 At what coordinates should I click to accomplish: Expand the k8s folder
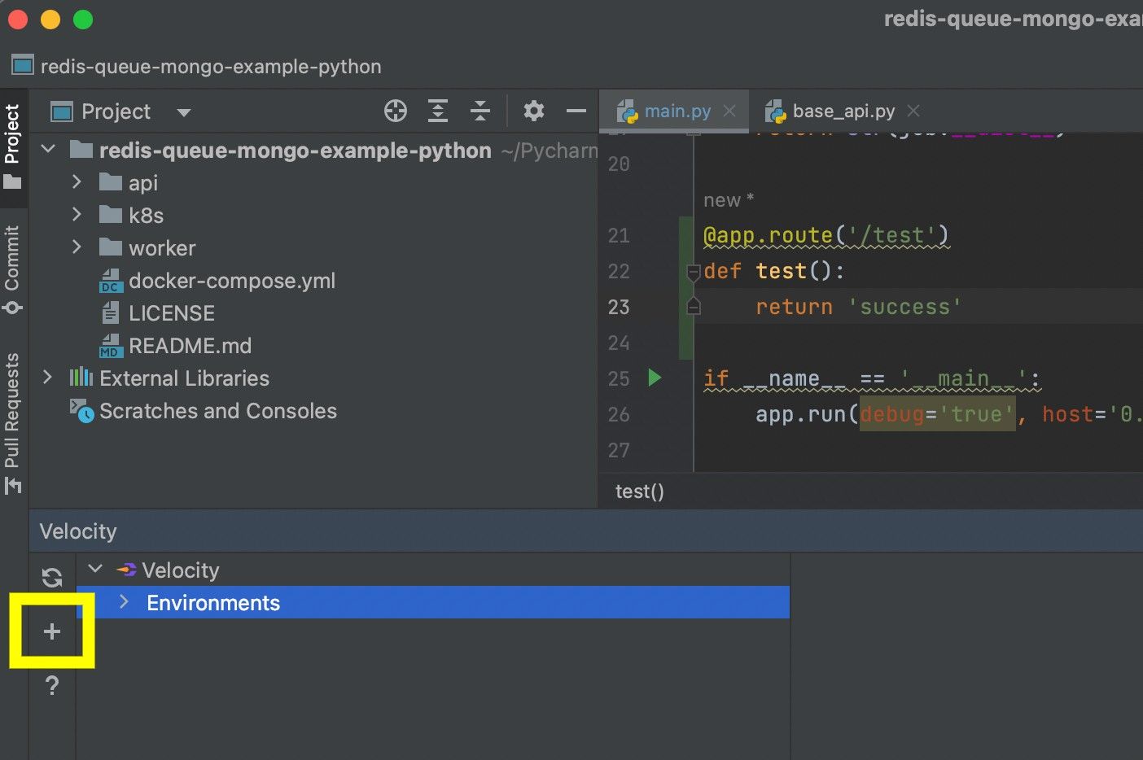coord(77,215)
